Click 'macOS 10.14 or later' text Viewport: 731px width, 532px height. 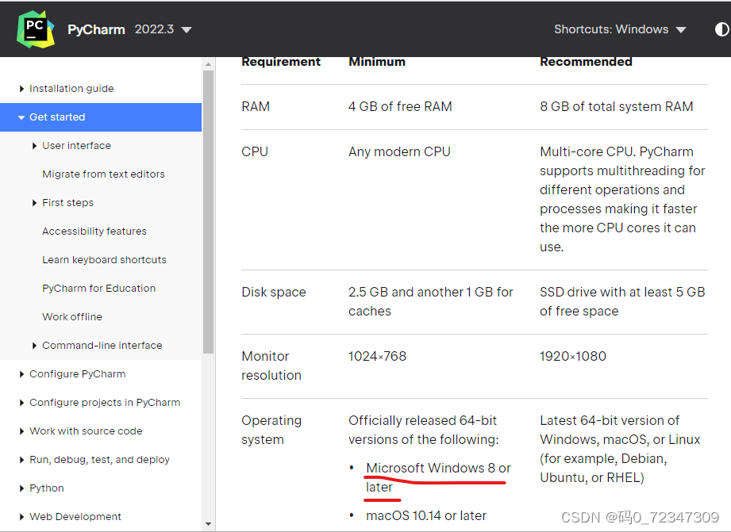click(x=426, y=515)
